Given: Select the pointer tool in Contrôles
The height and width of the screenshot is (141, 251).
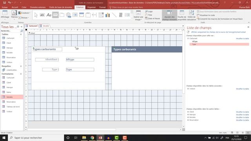Looking at the screenshot, I should (x=36, y=15).
